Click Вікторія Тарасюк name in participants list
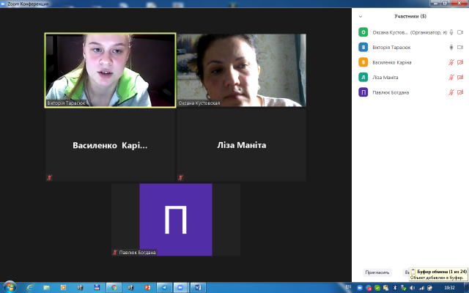Image resolution: width=469 pixels, height=293 pixels. click(391, 47)
